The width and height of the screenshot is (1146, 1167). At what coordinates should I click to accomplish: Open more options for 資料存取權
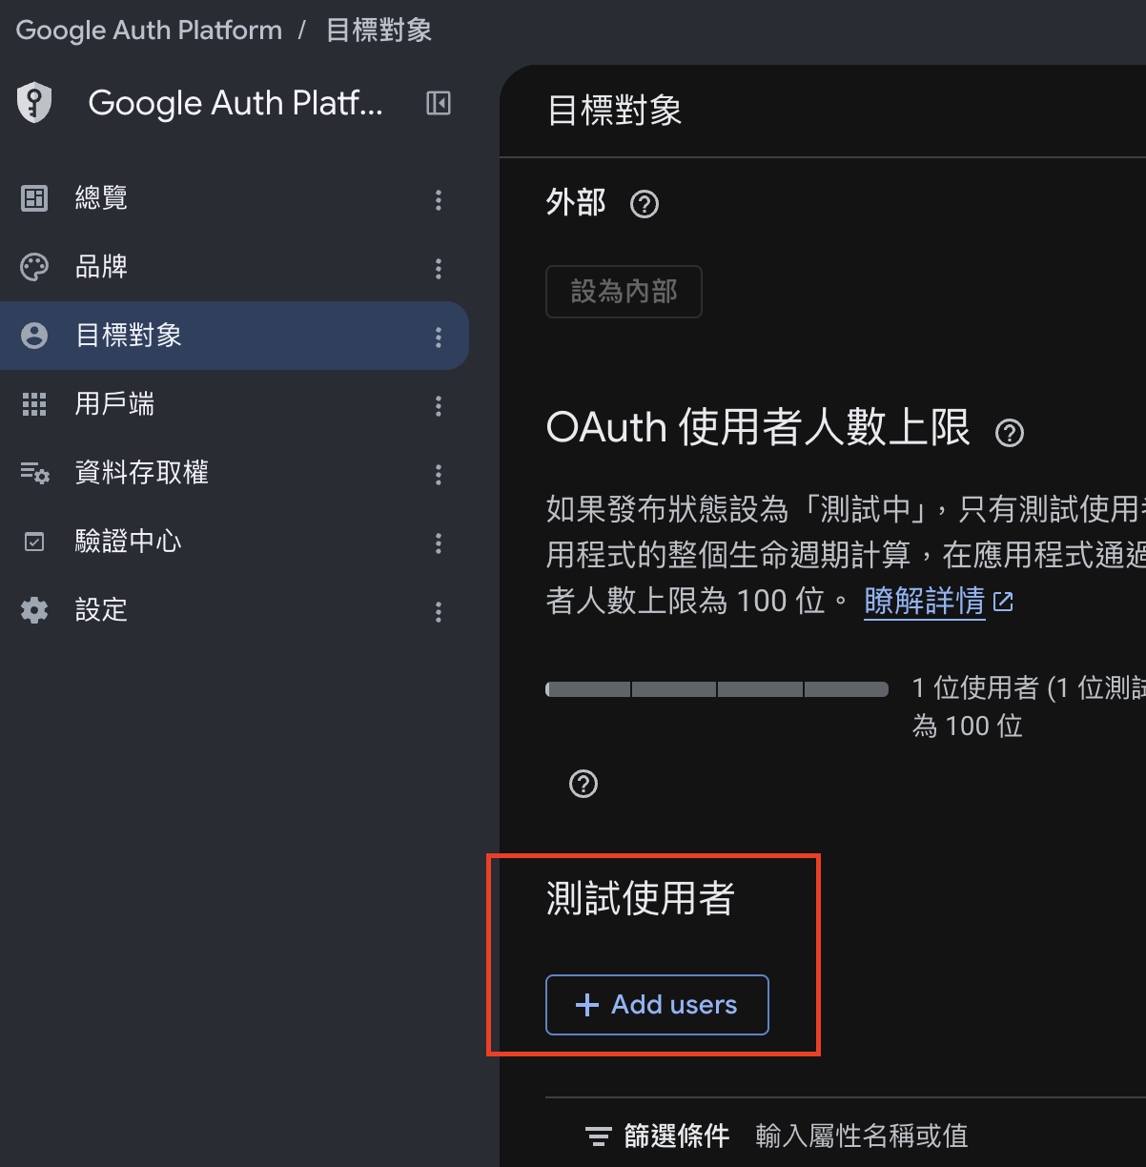pos(439,474)
